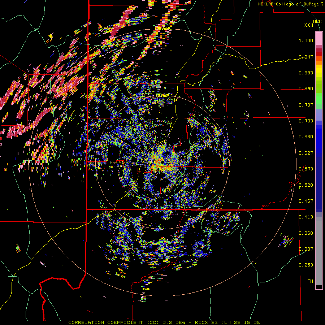This screenshot has width=325, height=325.
Task: Pick the gray color bar segment
Action: 319,251
